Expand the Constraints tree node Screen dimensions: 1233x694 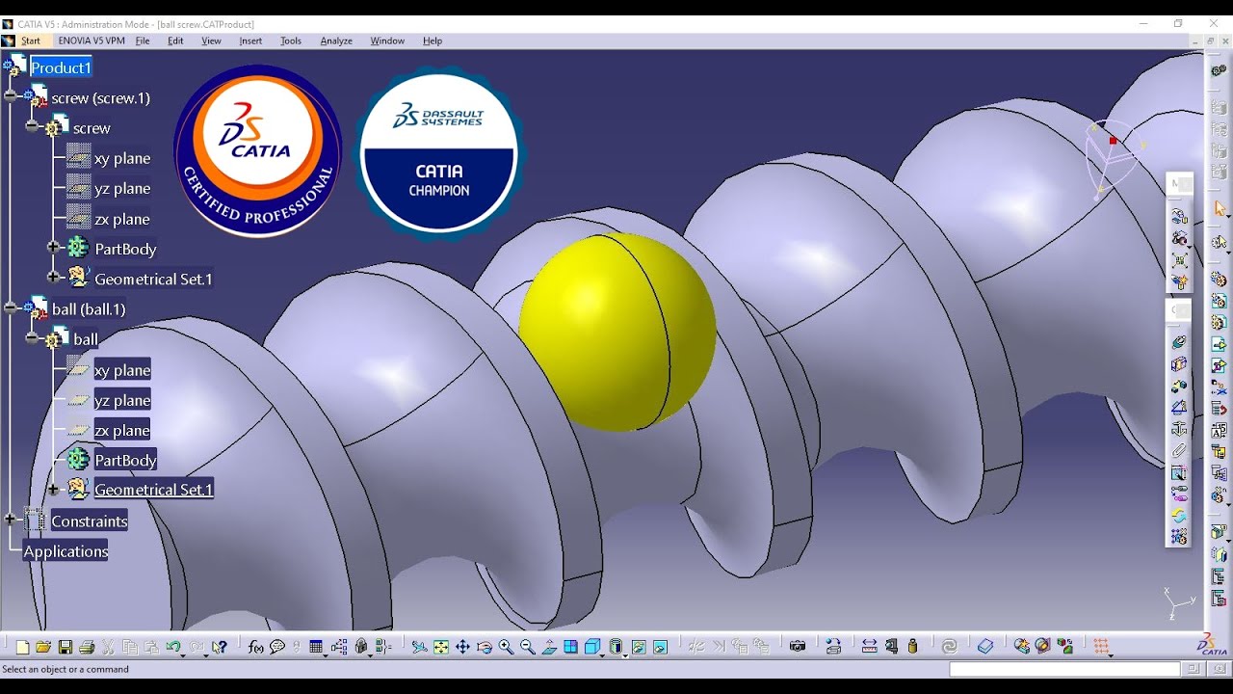[x=11, y=520]
